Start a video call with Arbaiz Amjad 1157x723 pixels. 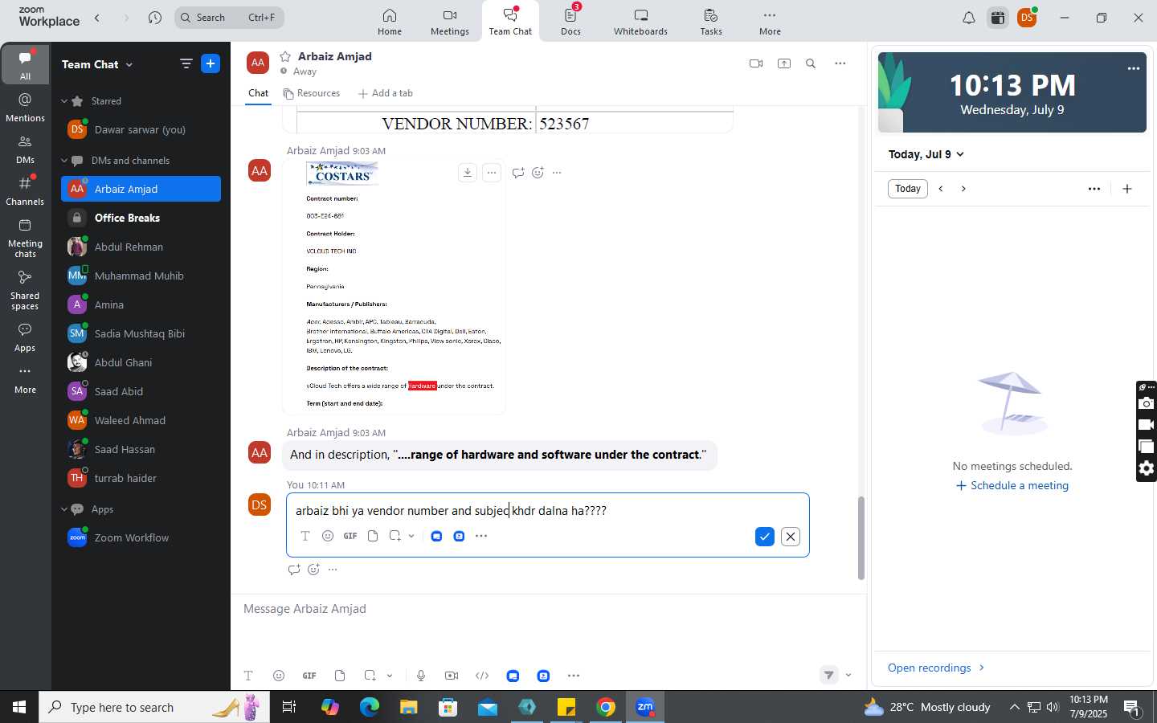click(755, 63)
